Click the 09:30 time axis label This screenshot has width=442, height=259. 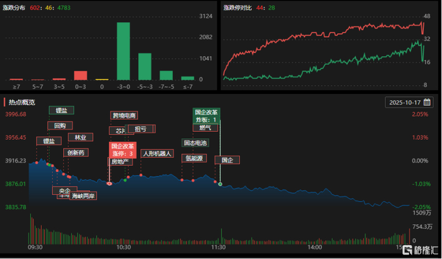point(35,247)
